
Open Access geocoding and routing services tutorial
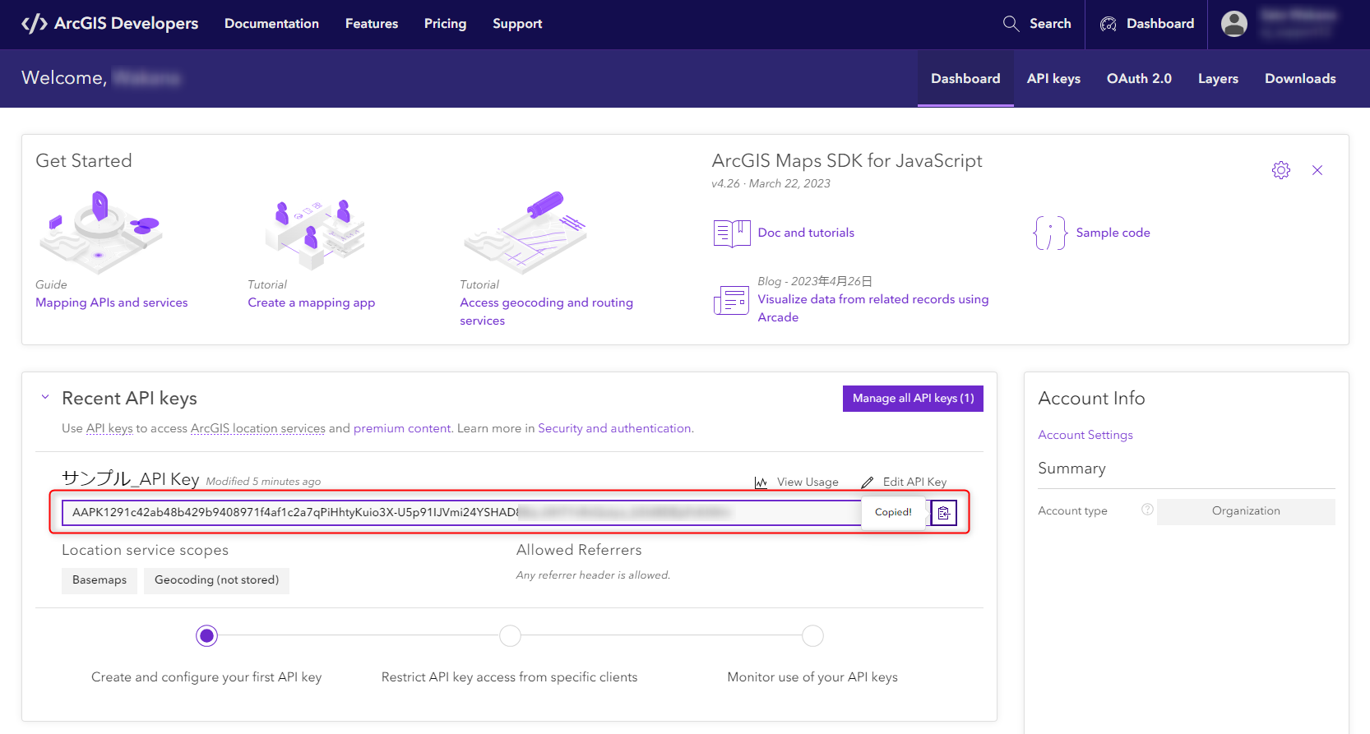click(546, 312)
